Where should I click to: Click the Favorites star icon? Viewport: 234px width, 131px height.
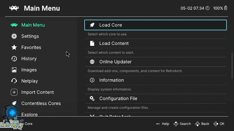(x=14, y=47)
